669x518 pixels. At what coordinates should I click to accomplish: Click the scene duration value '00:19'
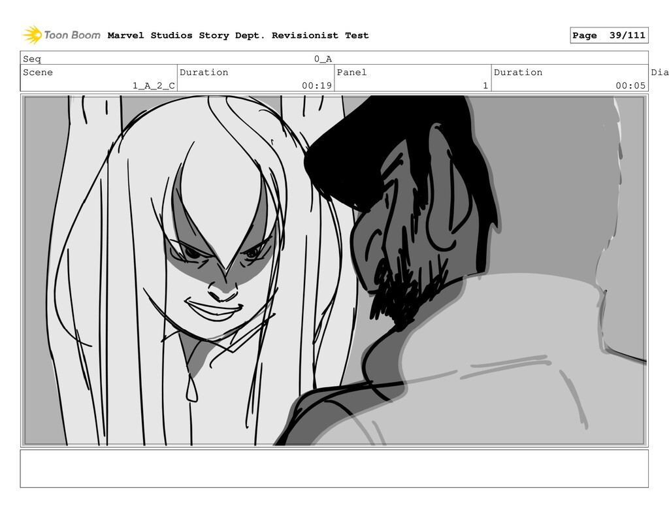317,86
